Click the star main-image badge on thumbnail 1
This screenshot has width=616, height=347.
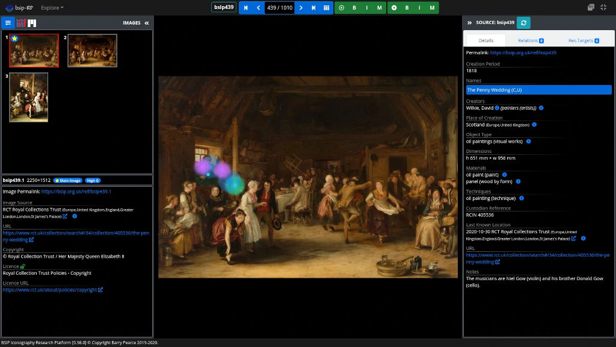pos(14,39)
